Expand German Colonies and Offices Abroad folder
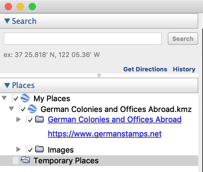Viewport: 203px width, 172px height. click(19, 119)
